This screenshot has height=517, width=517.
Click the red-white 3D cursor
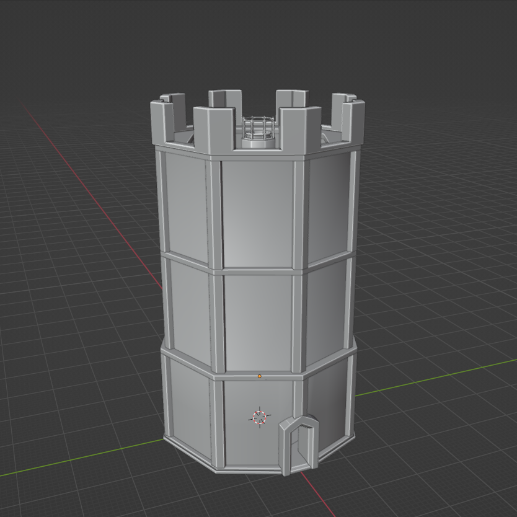click(260, 417)
